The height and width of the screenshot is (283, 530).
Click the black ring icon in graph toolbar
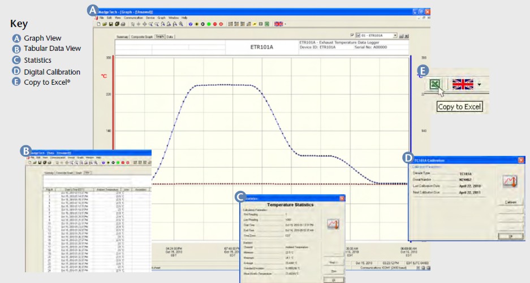click(203, 24)
